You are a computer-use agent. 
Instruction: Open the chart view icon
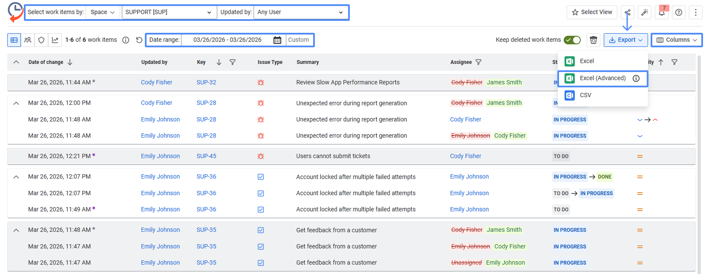[x=55, y=40]
